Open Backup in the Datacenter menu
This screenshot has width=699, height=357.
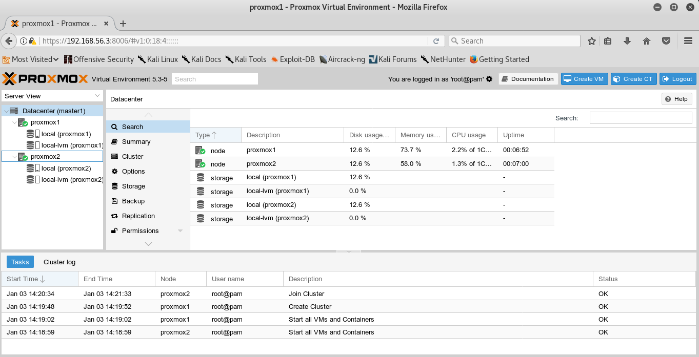(x=148, y=201)
